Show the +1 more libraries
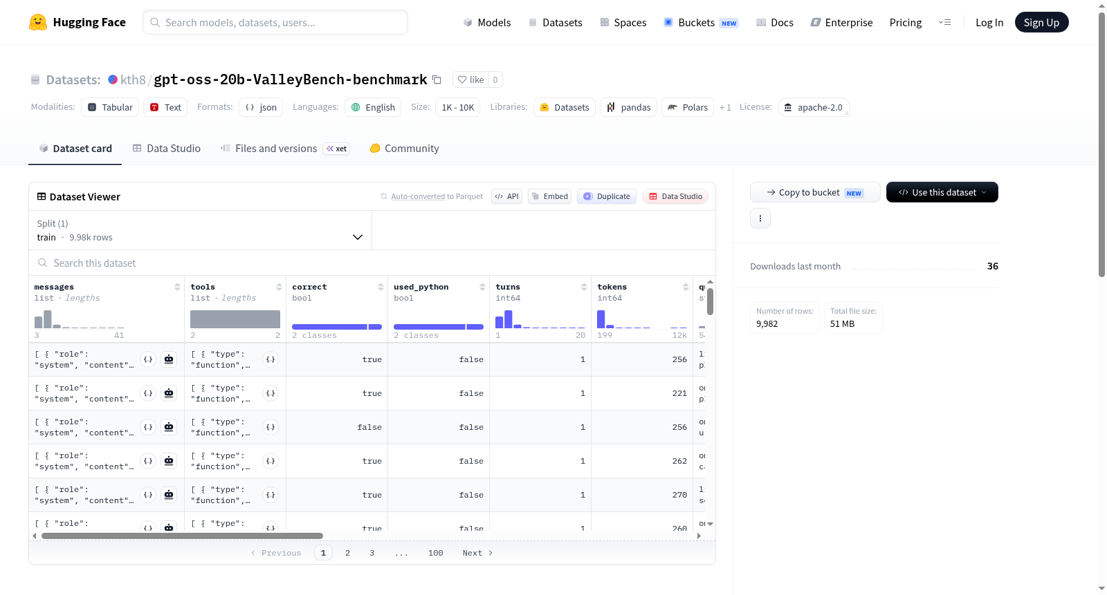1107x595 pixels. coord(725,107)
